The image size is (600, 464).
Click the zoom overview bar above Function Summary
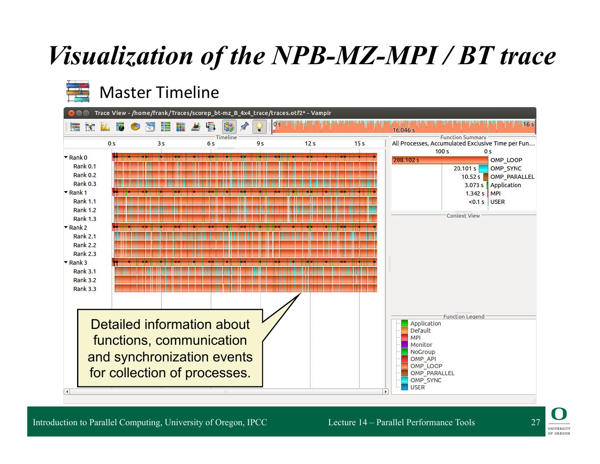coord(403,127)
